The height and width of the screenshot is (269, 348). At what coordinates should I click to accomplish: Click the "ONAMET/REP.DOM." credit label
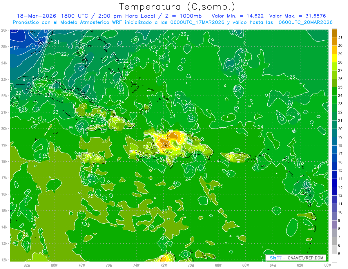point(306,258)
